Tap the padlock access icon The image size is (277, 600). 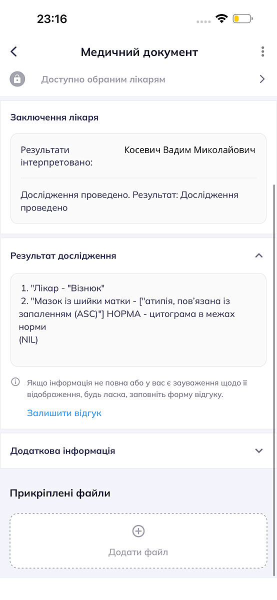pos(17,79)
